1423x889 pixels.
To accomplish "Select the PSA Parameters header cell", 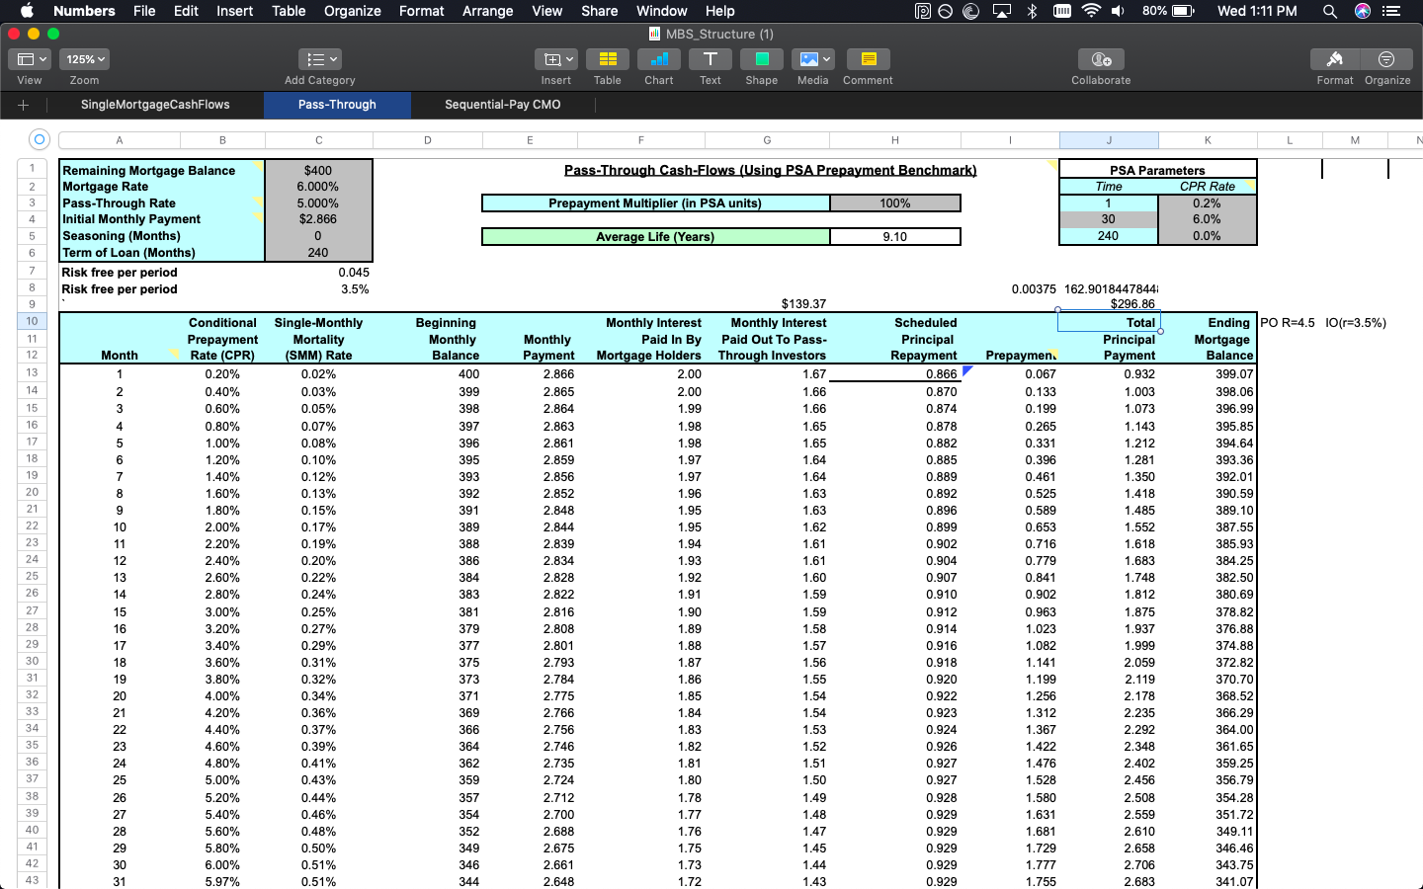I will click(x=1157, y=170).
